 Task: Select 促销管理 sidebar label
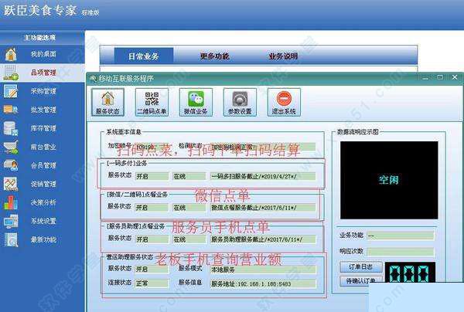(x=43, y=184)
